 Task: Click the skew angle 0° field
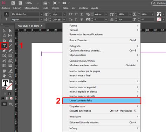147,20
